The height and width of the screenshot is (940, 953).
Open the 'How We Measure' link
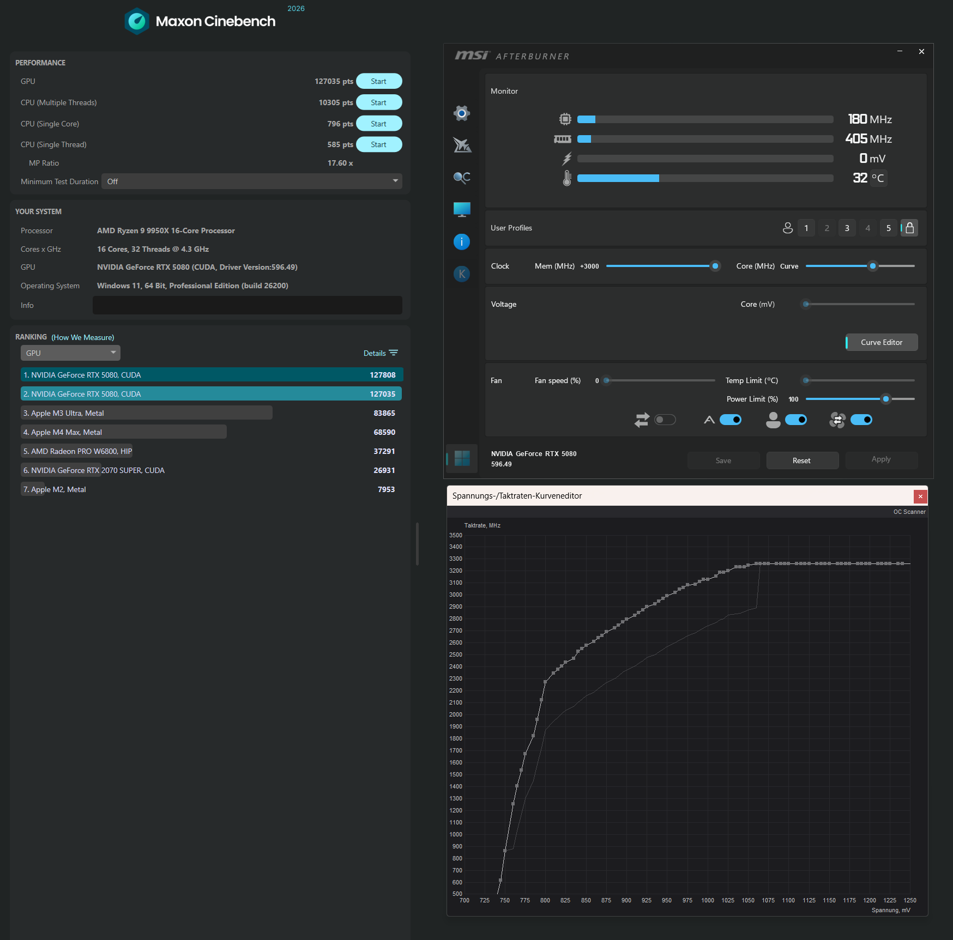pyautogui.click(x=83, y=337)
